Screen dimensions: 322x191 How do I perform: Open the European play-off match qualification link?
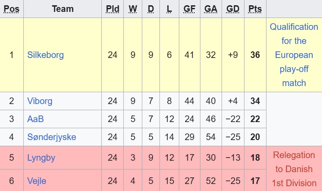[x=294, y=55]
